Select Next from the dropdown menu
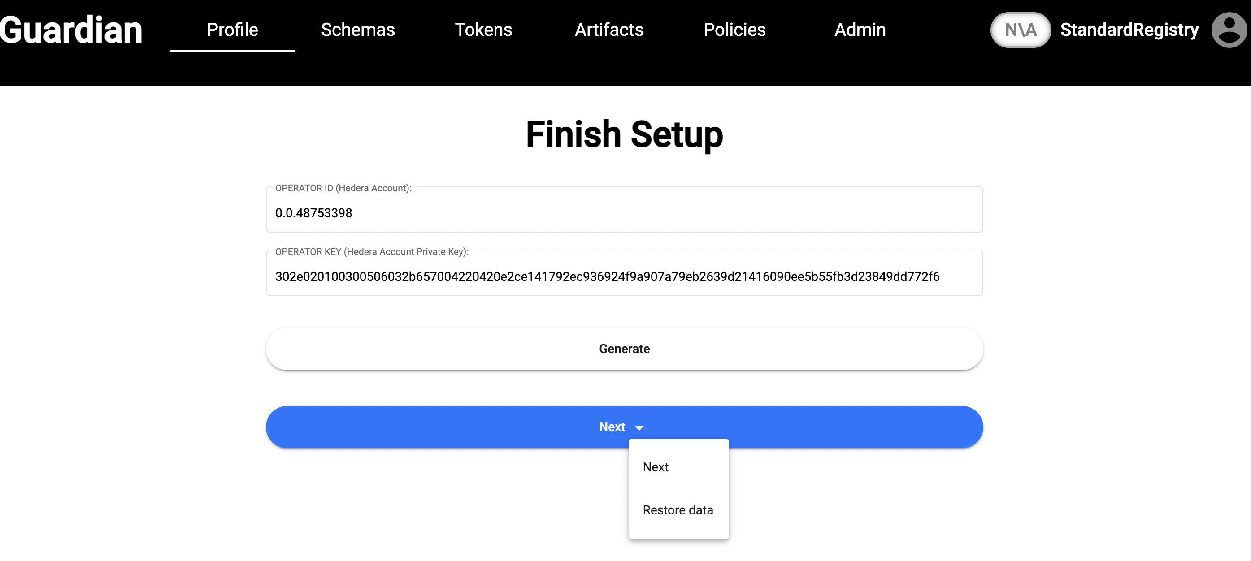This screenshot has width=1251, height=561. point(656,467)
